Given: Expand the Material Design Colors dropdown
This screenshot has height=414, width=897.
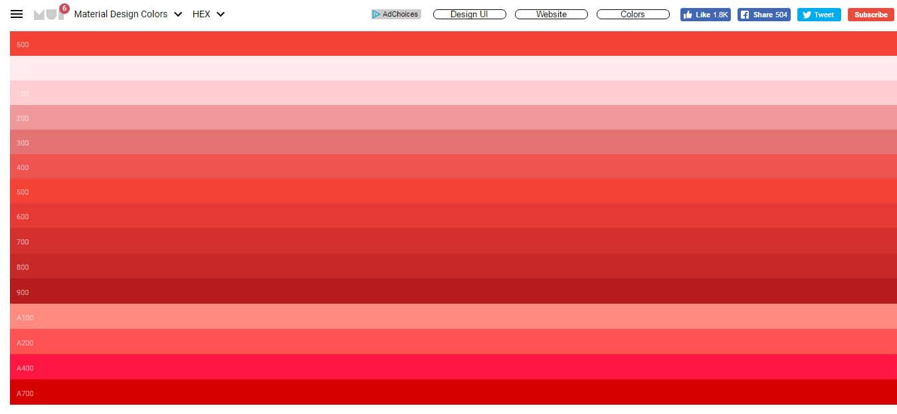Looking at the screenshot, I should pyautogui.click(x=128, y=14).
